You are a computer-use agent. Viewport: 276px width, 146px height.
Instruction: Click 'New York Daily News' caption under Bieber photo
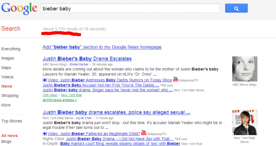coord(244,140)
